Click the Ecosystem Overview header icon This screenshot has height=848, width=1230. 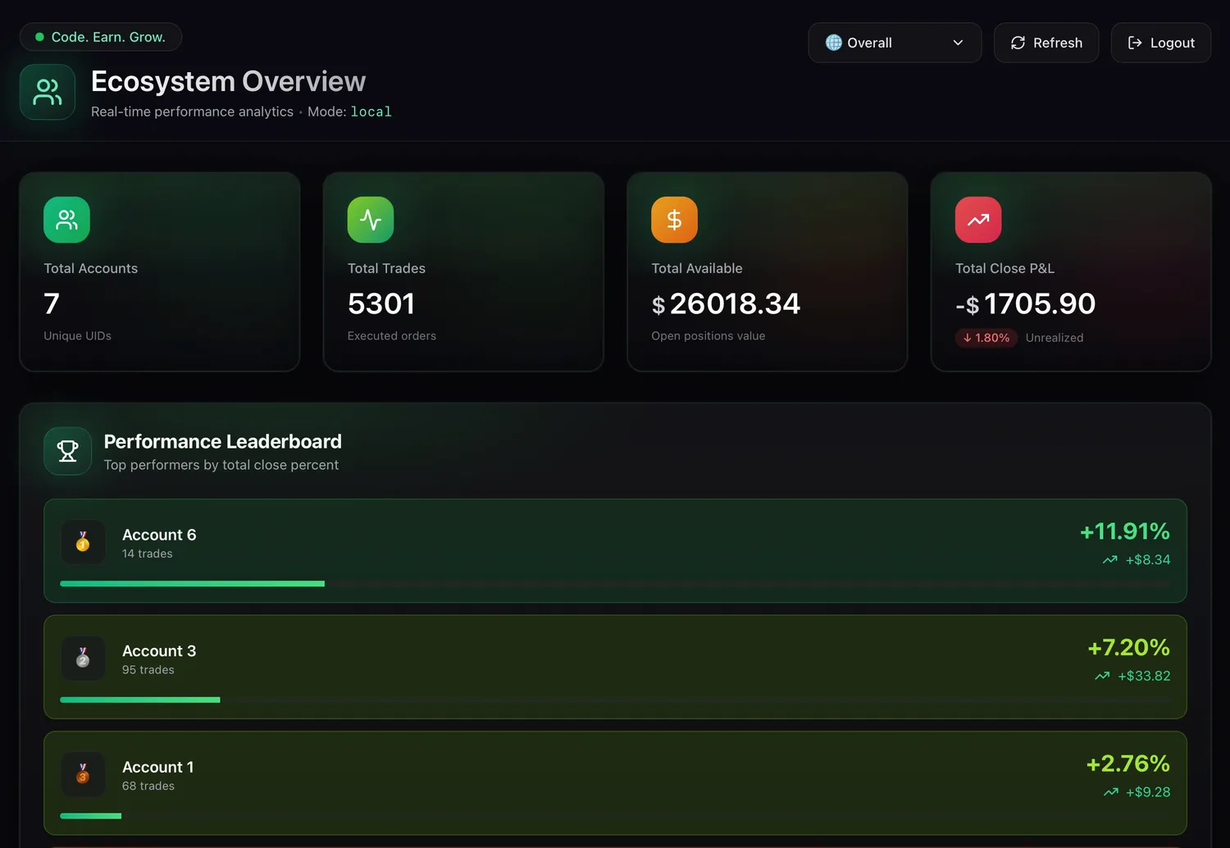47,91
